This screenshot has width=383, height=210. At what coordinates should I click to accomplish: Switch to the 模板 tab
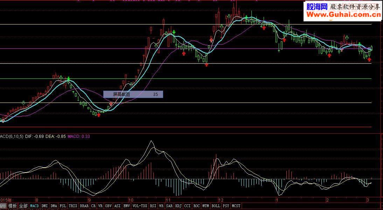(13, 206)
